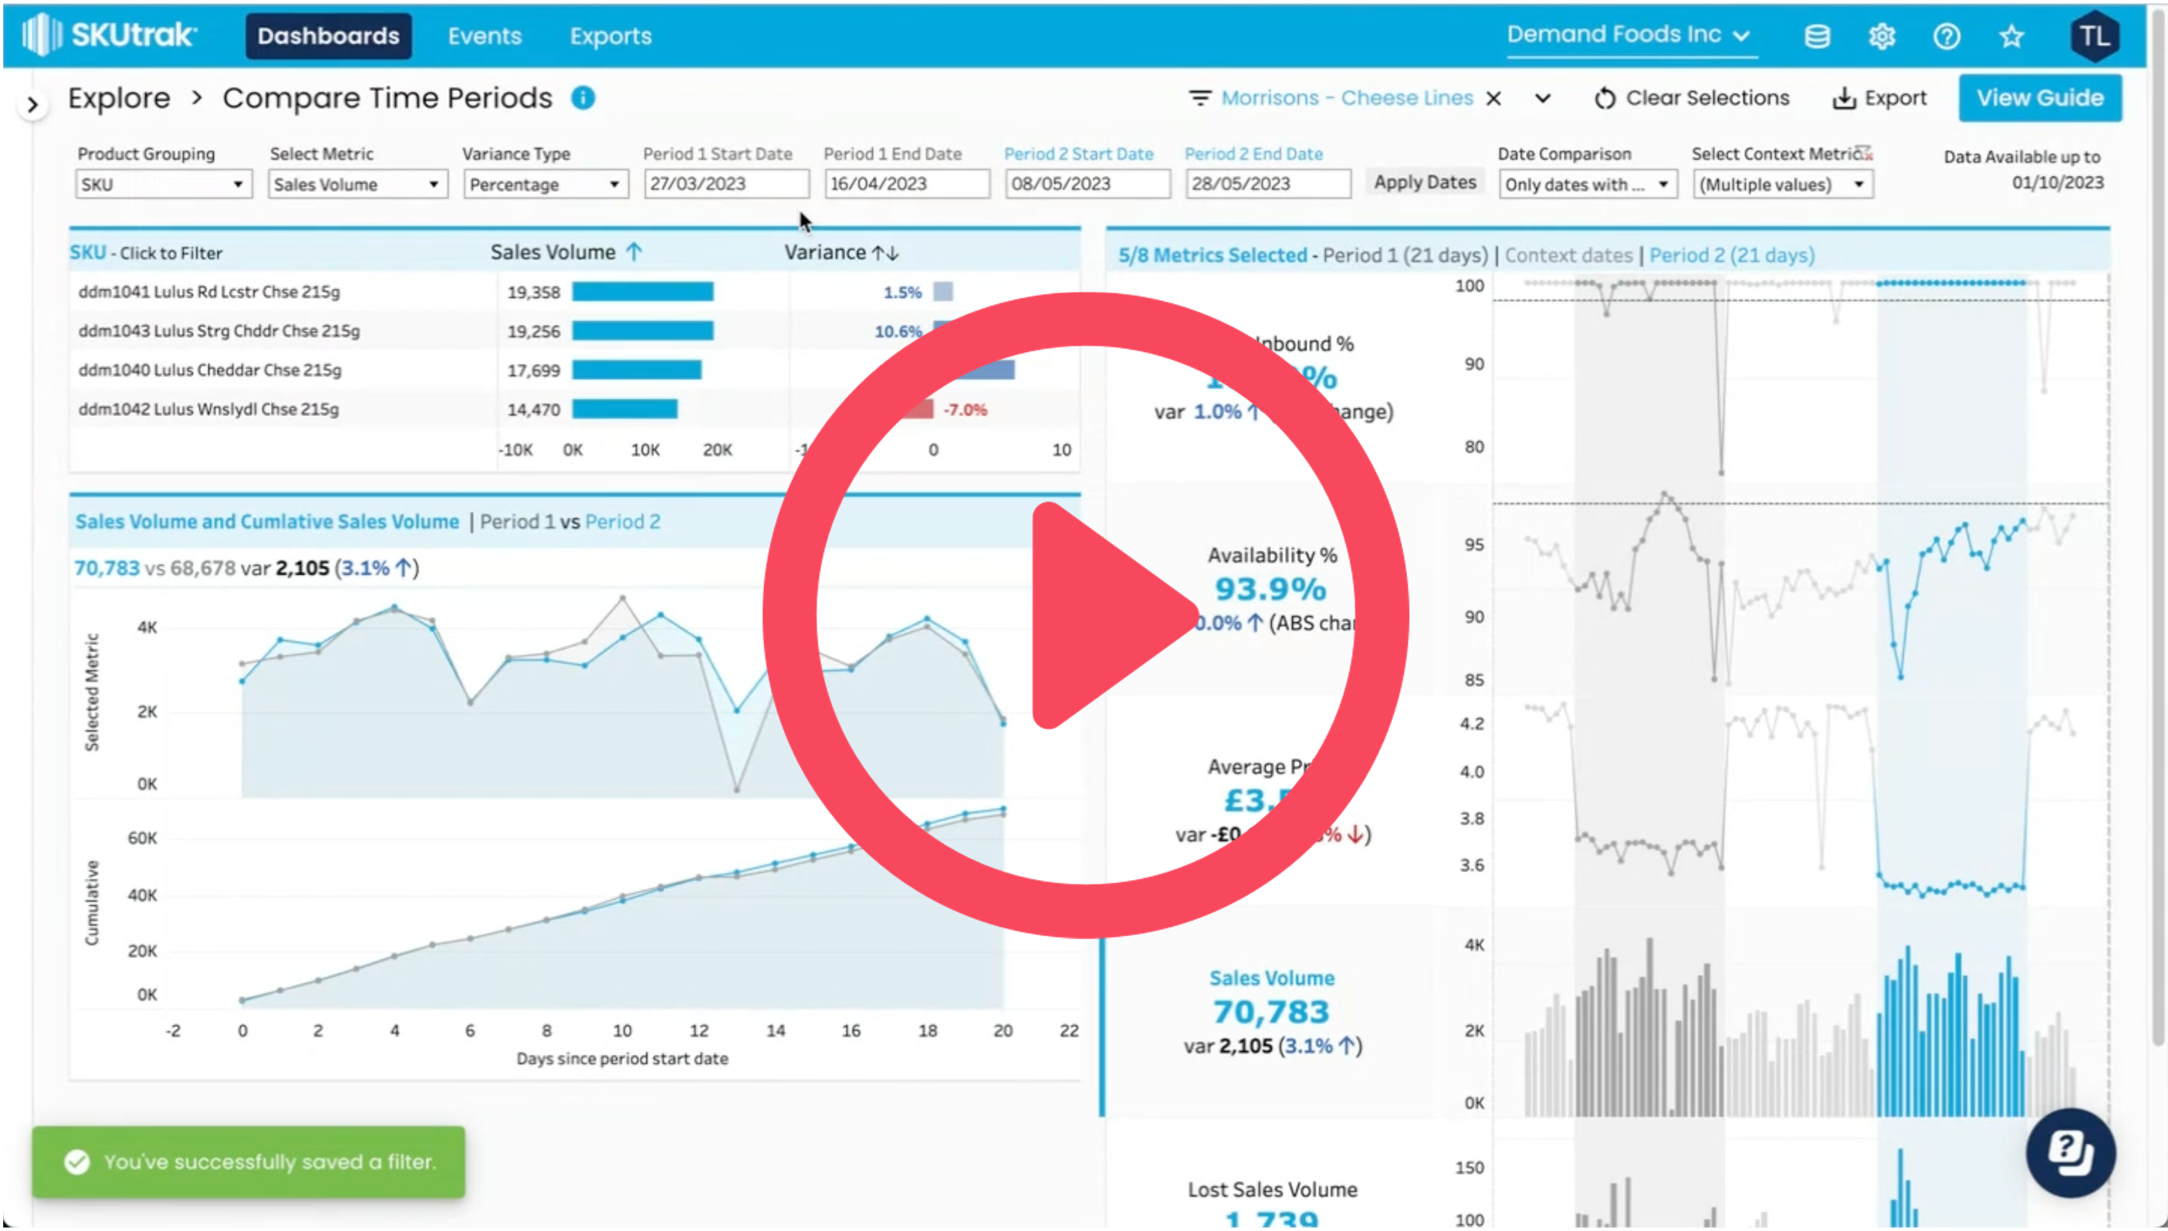
Task: Switch to the Dashboards tab
Action: point(328,36)
